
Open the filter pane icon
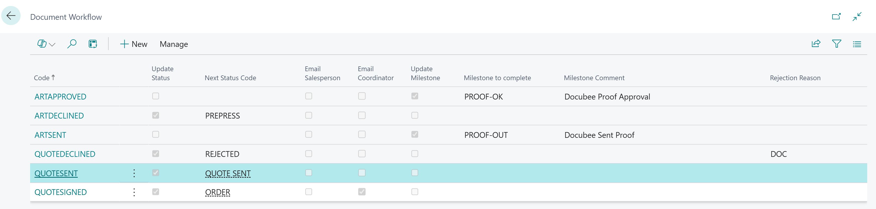[x=837, y=44]
